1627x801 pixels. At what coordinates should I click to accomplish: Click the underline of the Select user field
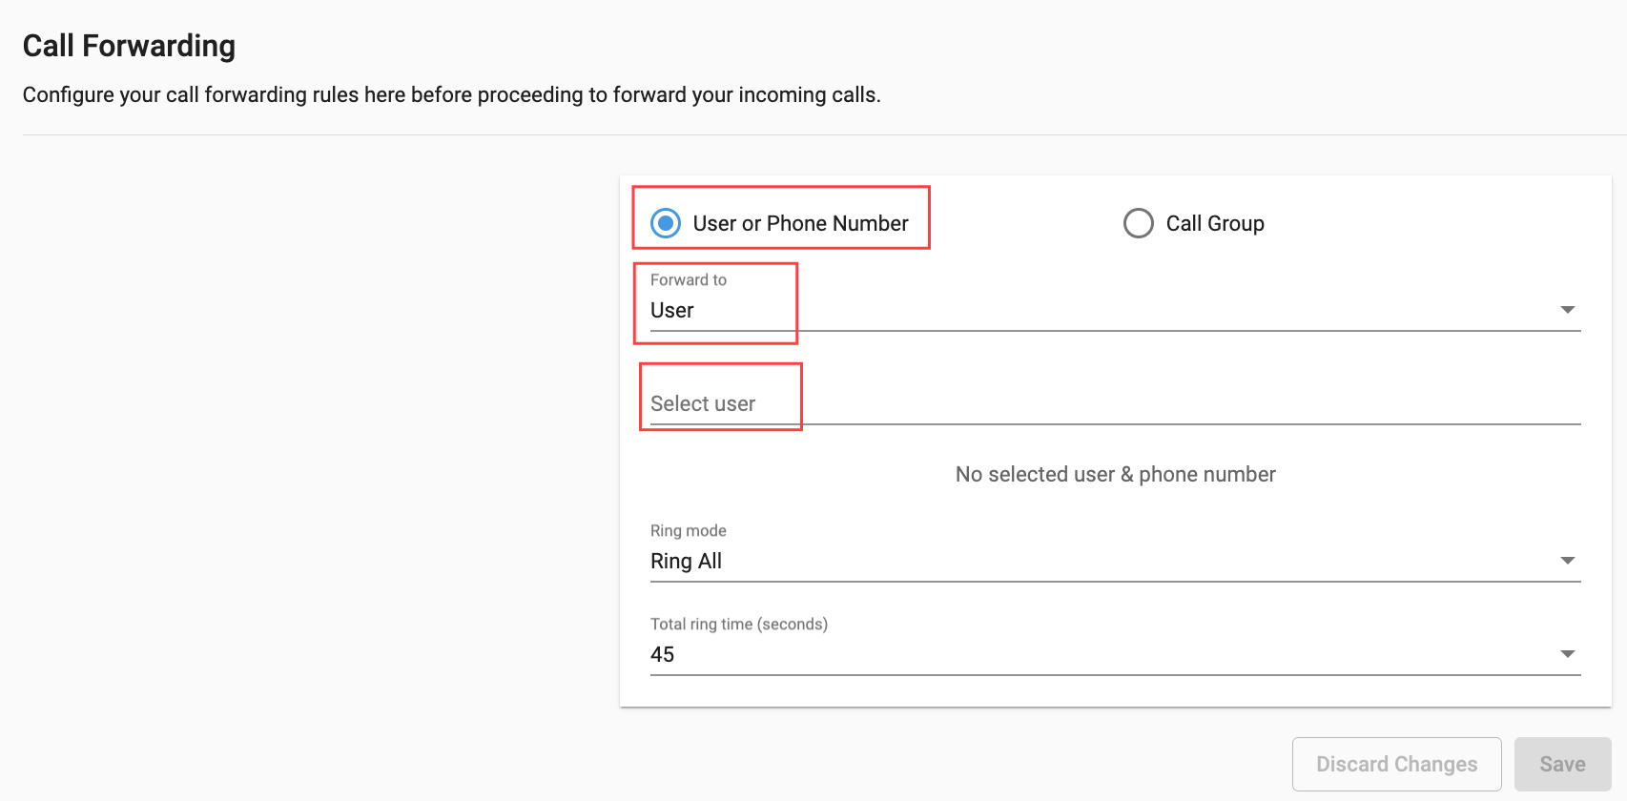pos(1115,424)
